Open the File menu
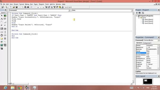Viewport: 160px width, 90px height. (x=4, y=4)
